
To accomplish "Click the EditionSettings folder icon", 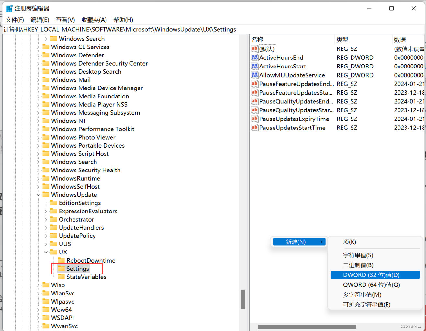I will click(54, 203).
